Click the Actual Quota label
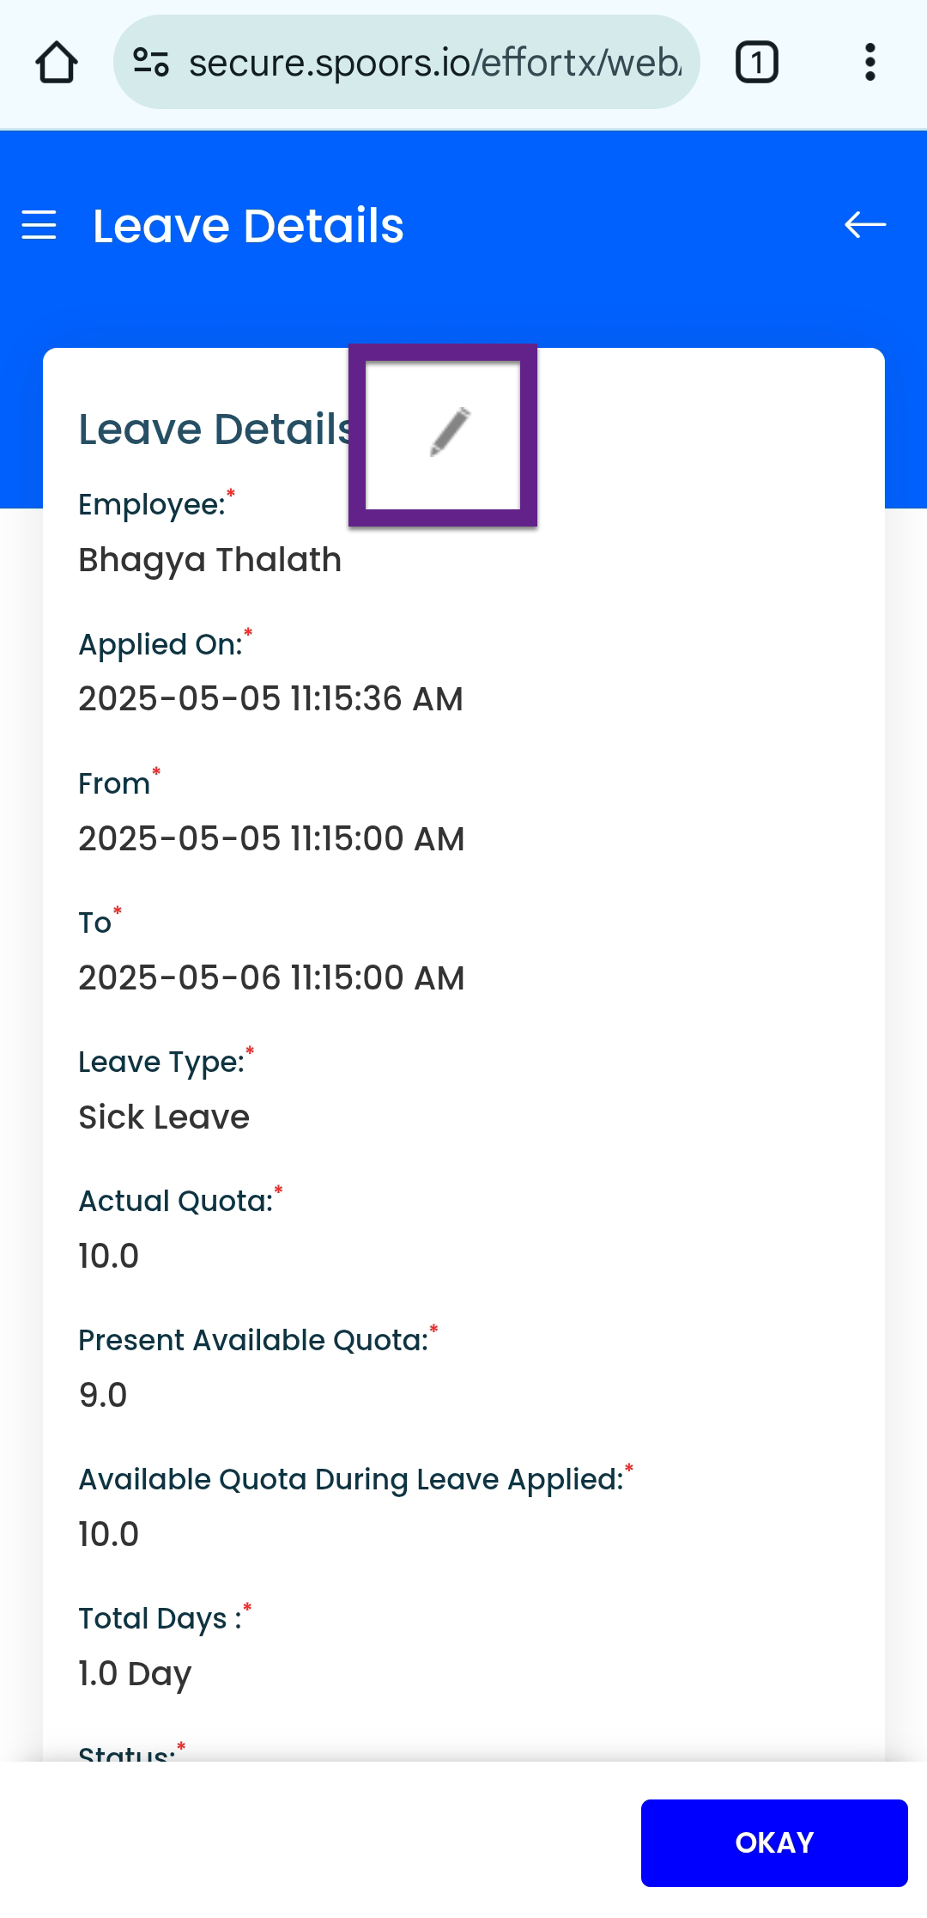927x1918 pixels. tap(176, 1202)
